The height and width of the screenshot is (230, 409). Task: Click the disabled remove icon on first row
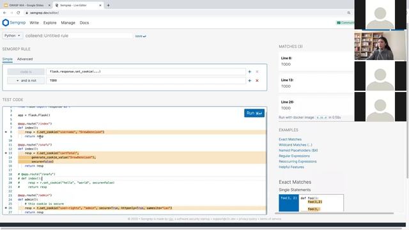(x=257, y=72)
